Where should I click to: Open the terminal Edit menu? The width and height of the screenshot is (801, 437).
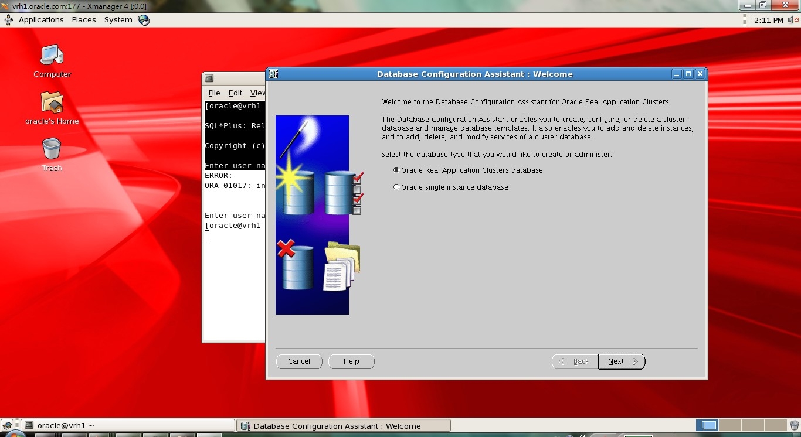click(235, 93)
